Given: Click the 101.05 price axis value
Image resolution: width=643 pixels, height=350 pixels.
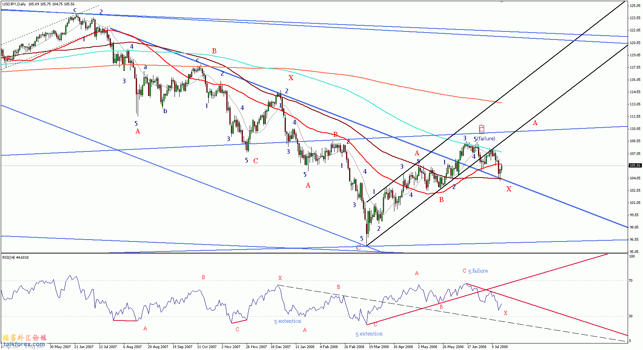Looking at the screenshot, I should (x=635, y=203).
